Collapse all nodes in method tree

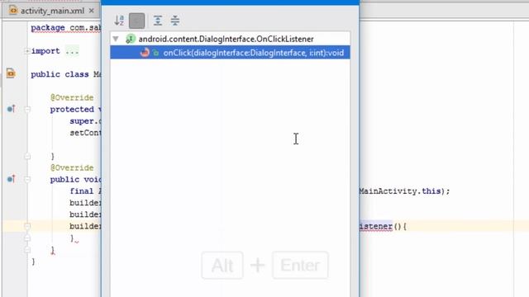(175, 21)
